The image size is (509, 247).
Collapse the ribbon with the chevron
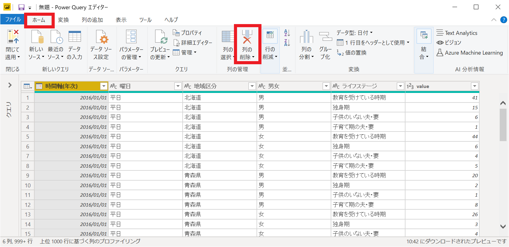(494, 20)
